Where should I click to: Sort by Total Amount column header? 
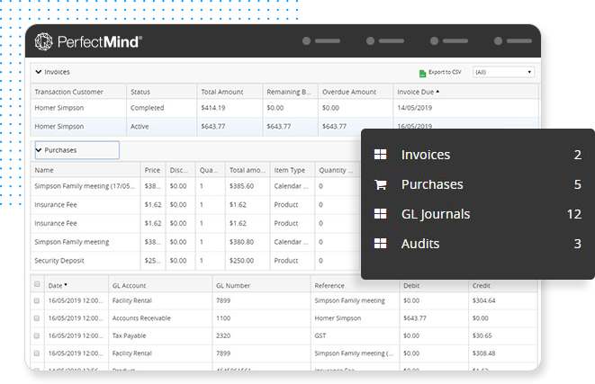click(x=222, y=92)
